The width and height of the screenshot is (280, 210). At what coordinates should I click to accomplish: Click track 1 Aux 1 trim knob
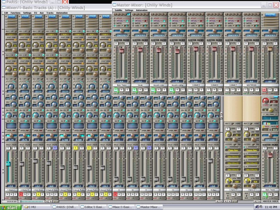point(8,45)
